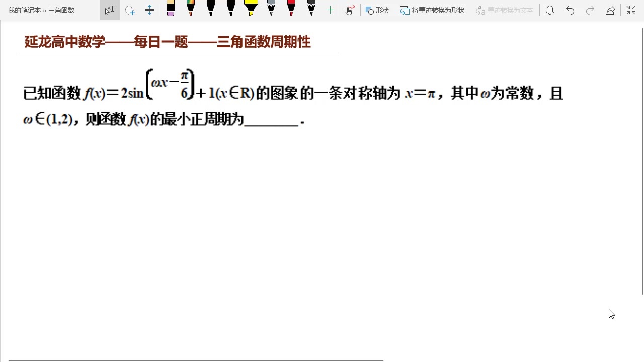Share the notebook page

tap(610, 10)
